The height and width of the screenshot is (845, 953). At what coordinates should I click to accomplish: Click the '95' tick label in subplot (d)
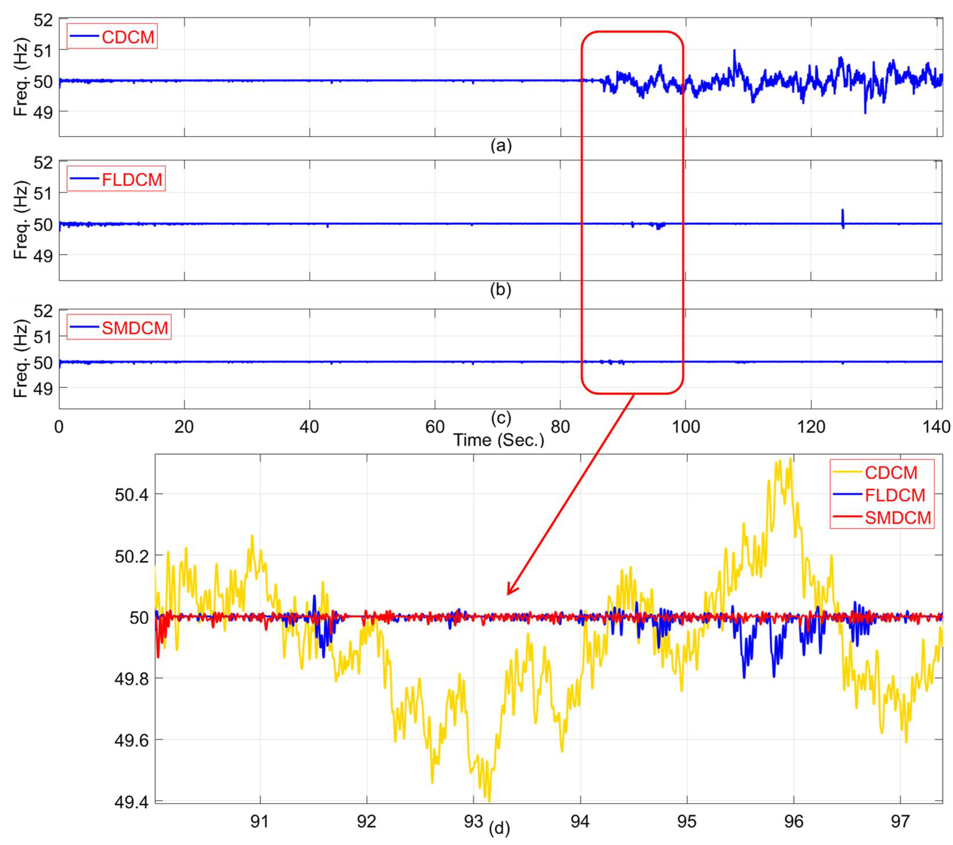coord(687,821)
